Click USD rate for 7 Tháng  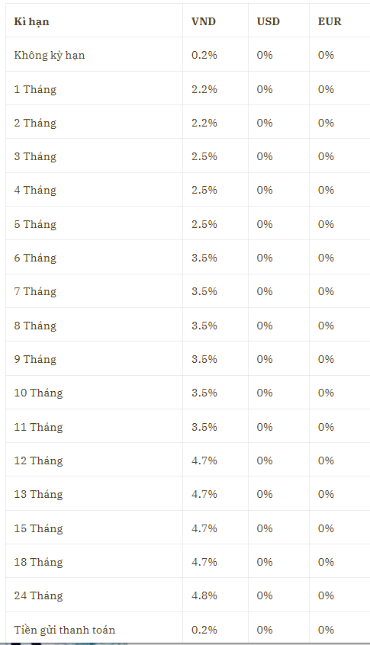265,292
